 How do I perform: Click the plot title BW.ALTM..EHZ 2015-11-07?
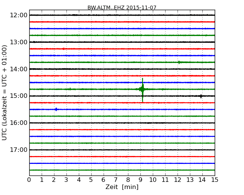tap(122, 7)
